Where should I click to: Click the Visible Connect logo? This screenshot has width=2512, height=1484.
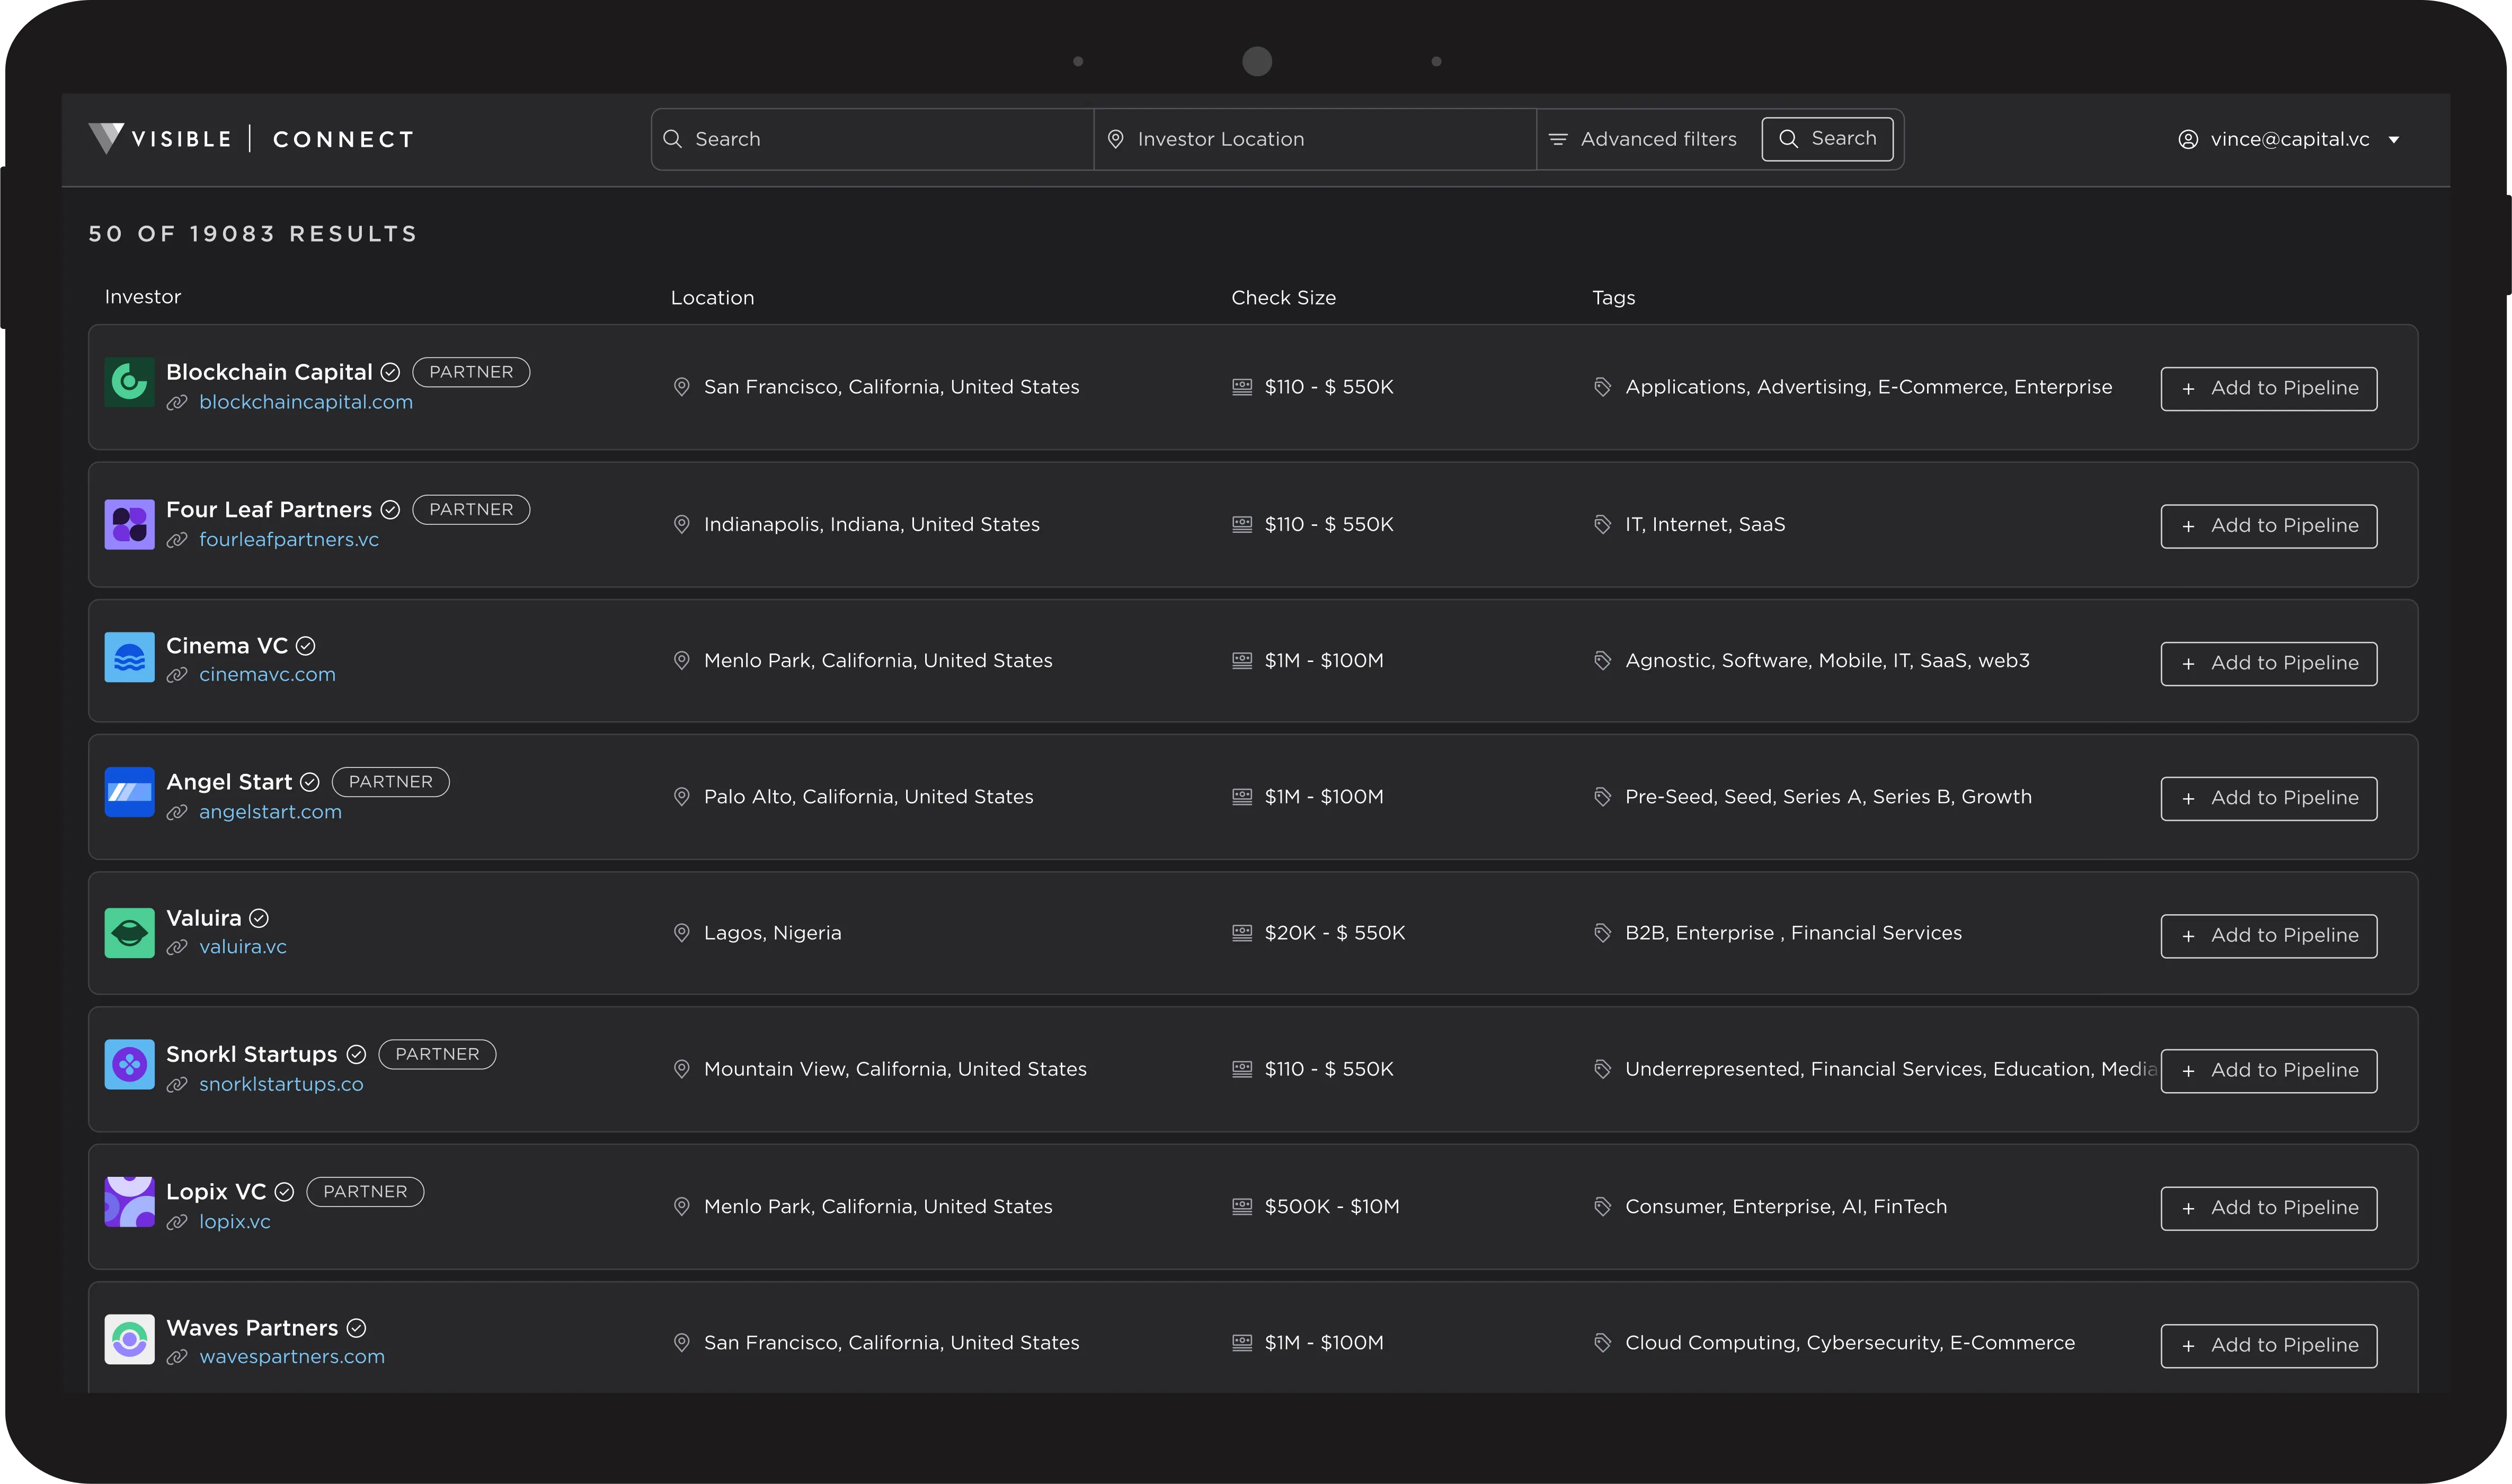pyautogui.click(x=251, y=139)
